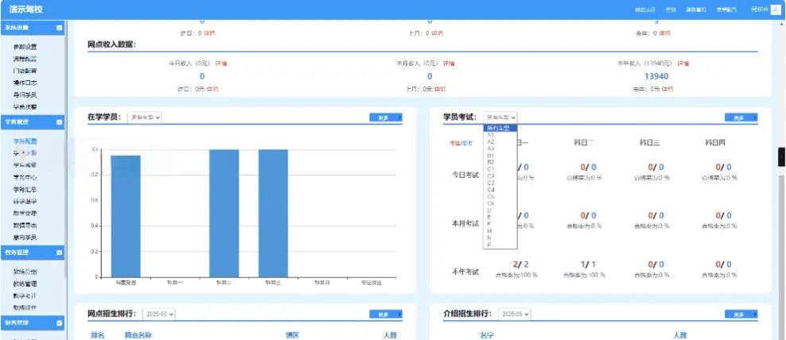Choose P in the vehicle type list
Screen dimensions: 786x340
pos(500,245)
